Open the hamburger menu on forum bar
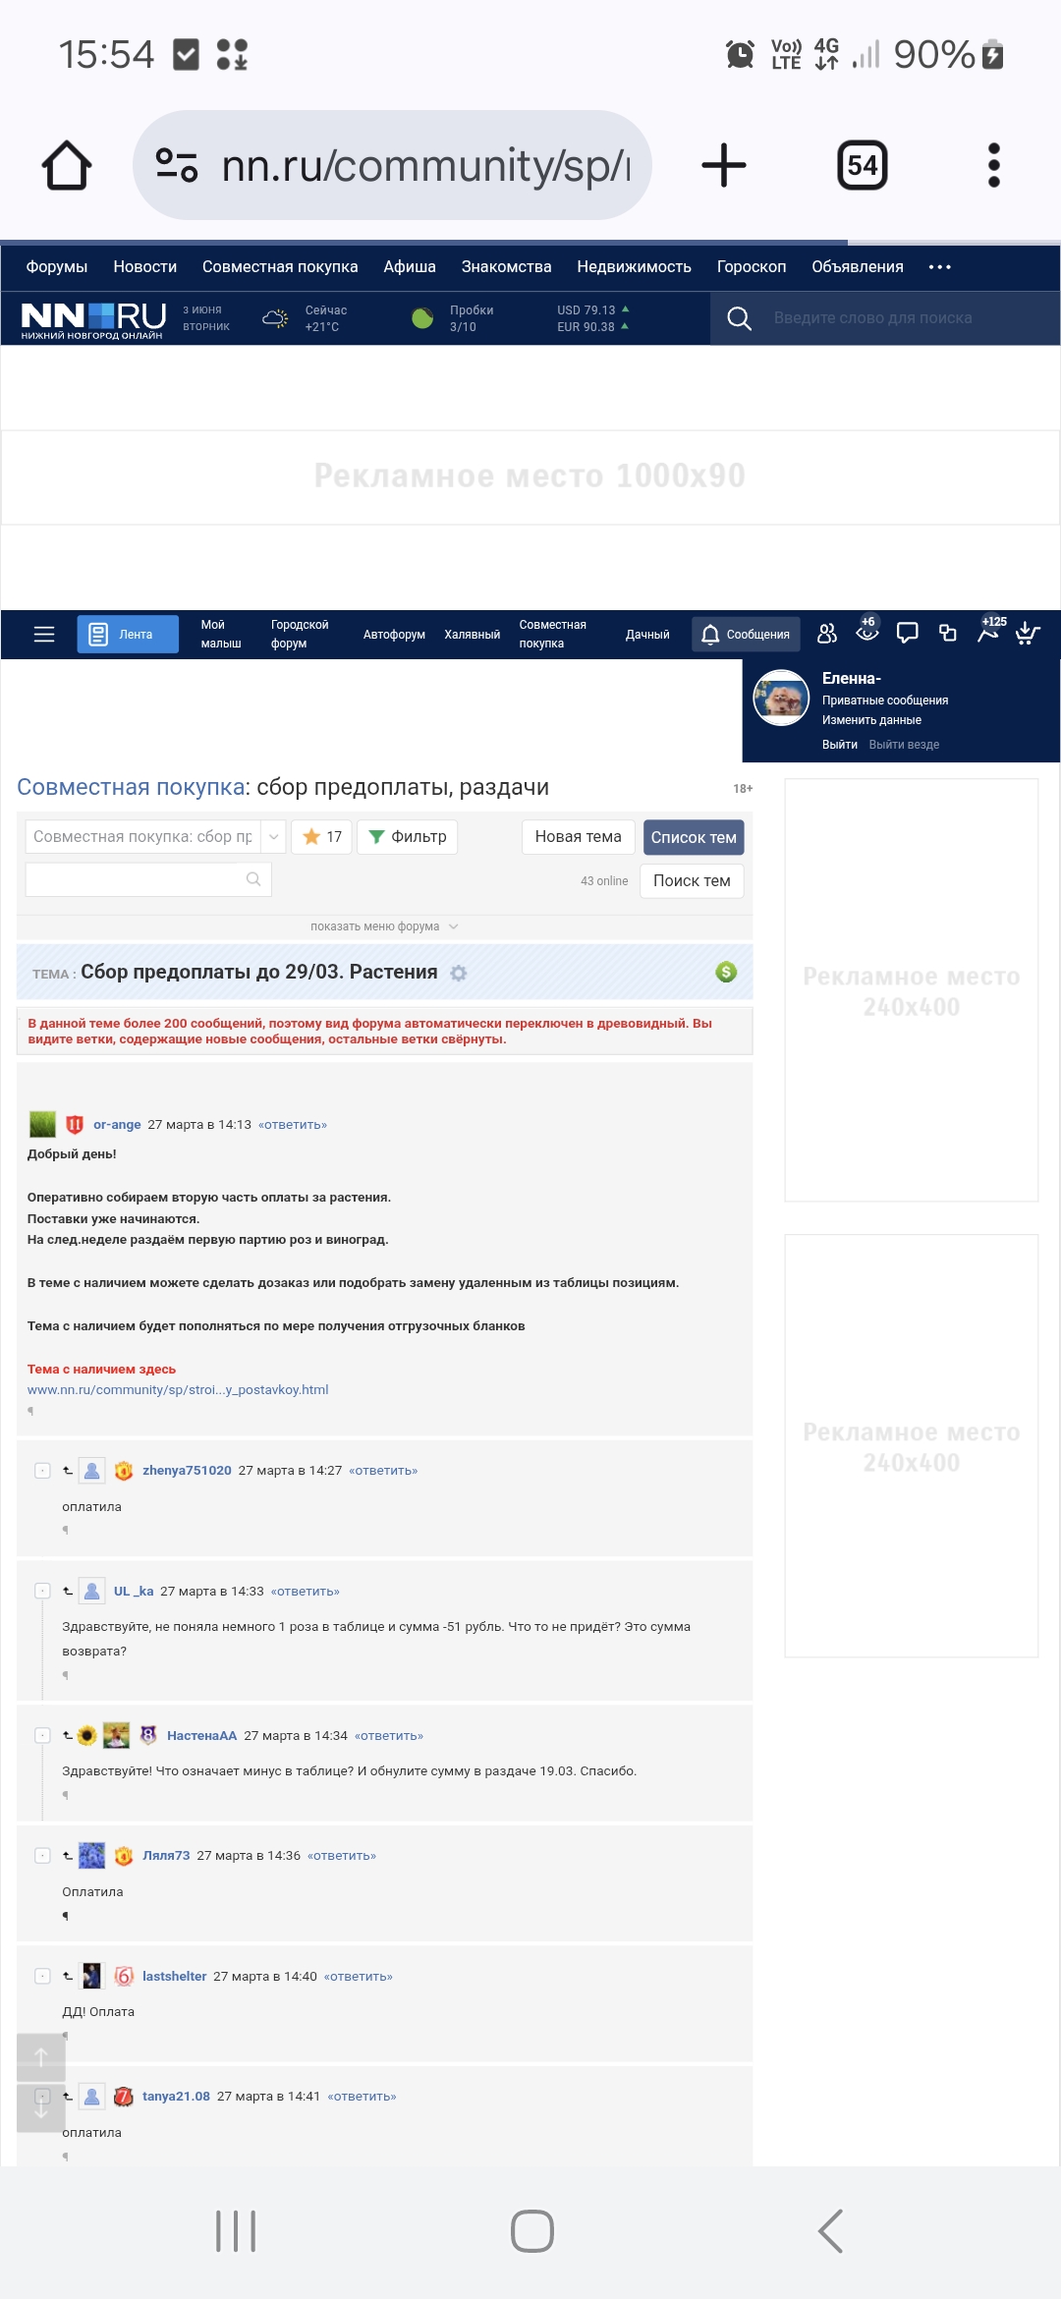Viewport: 1061px width, 2299px height. [x=44, y=635]
